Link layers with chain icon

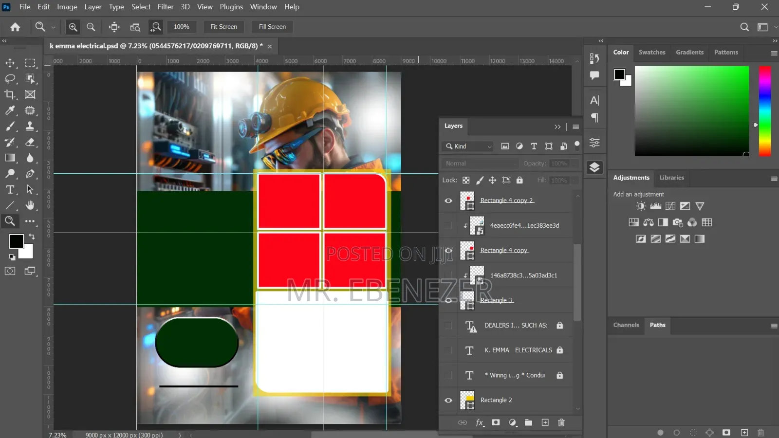click(x=463, y=422)
